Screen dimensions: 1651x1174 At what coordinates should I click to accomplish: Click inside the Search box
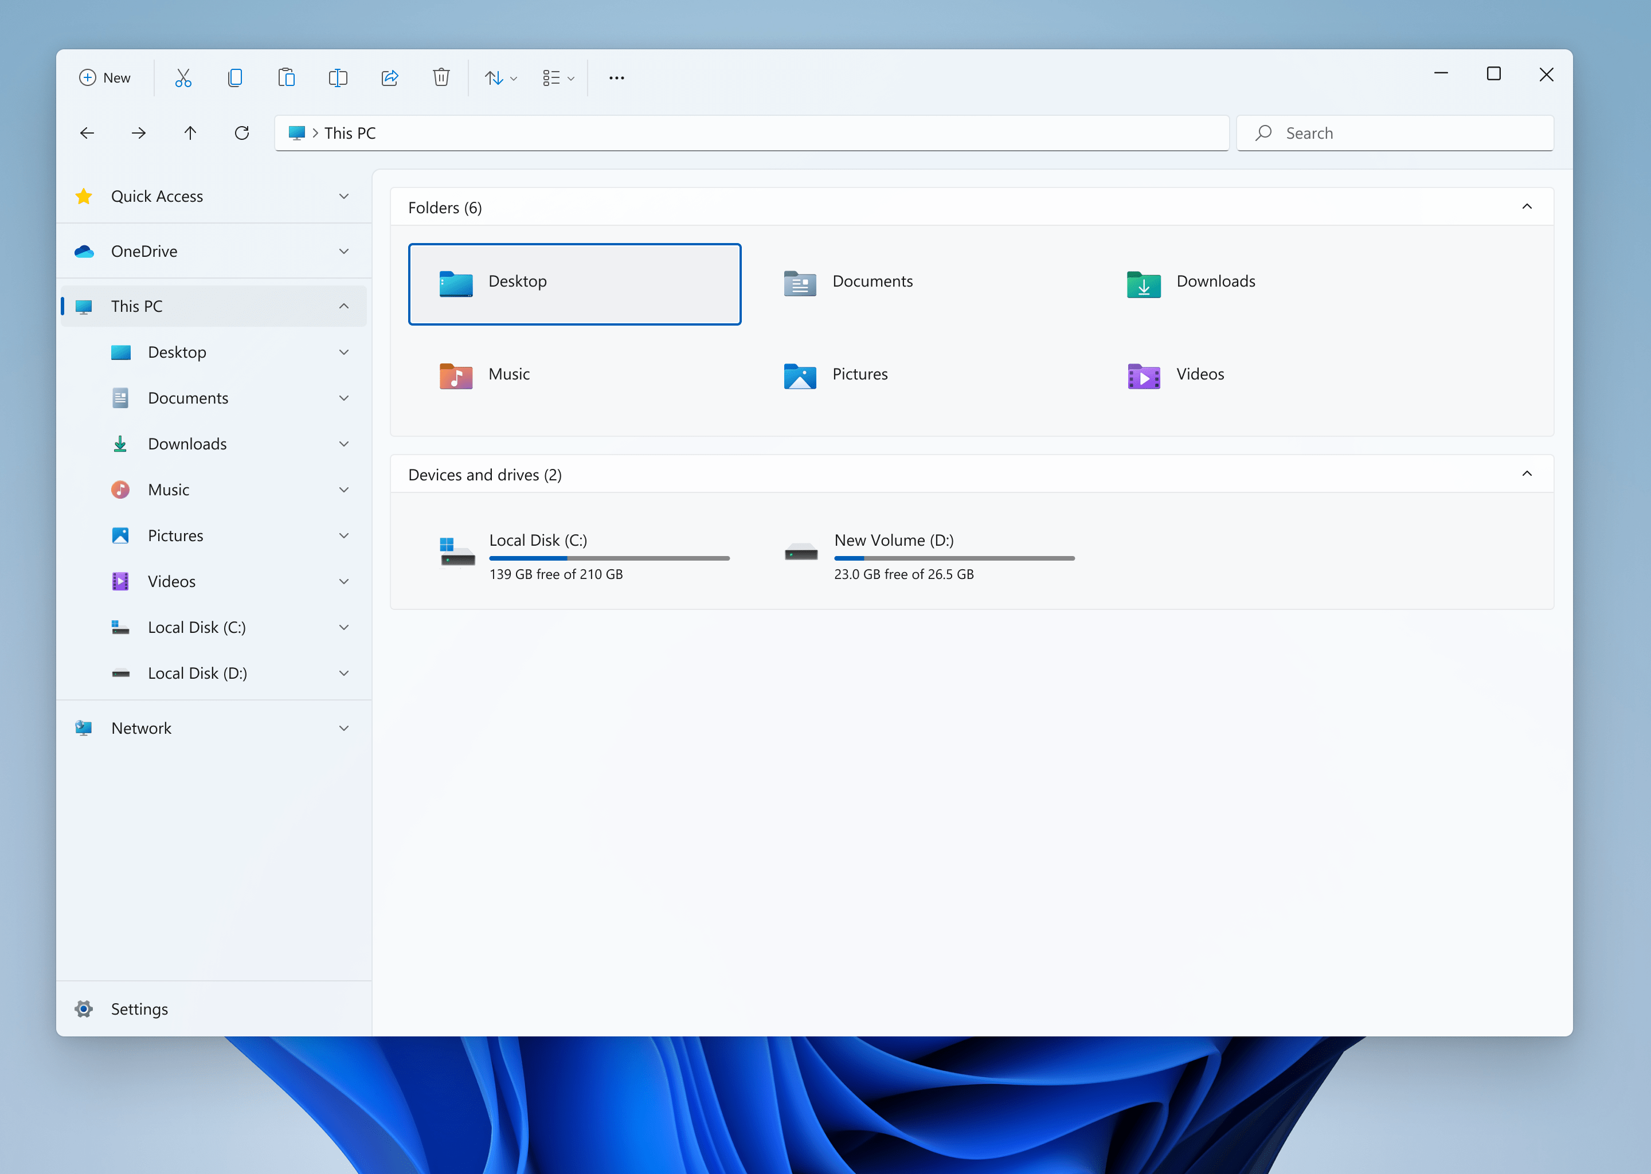[1394, 132]
